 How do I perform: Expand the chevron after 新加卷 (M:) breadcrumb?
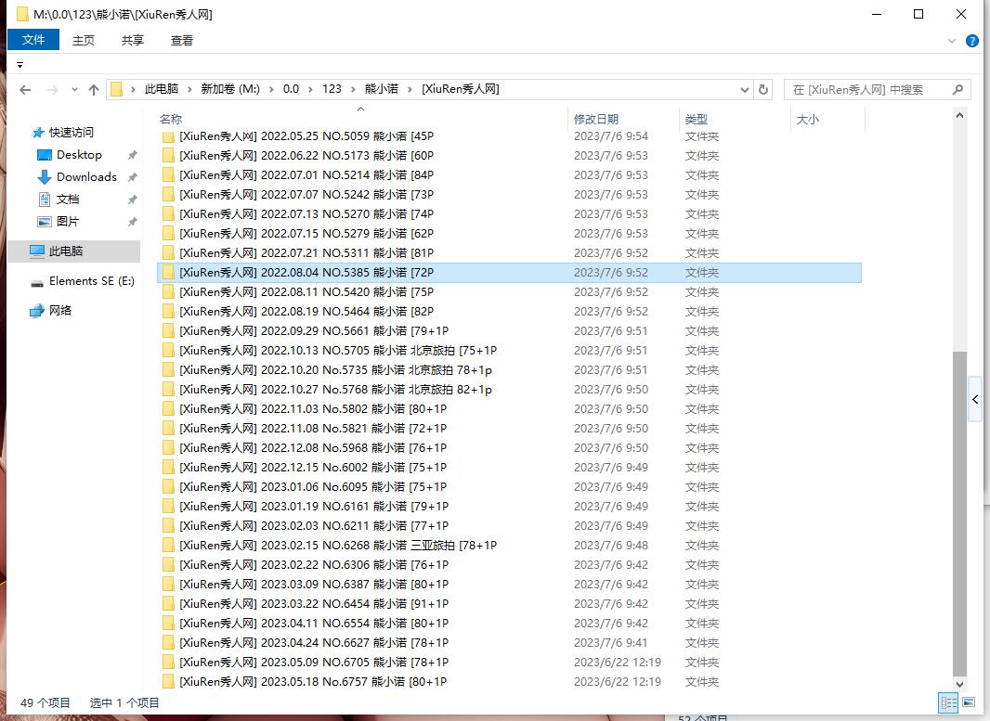pos(271,90)
